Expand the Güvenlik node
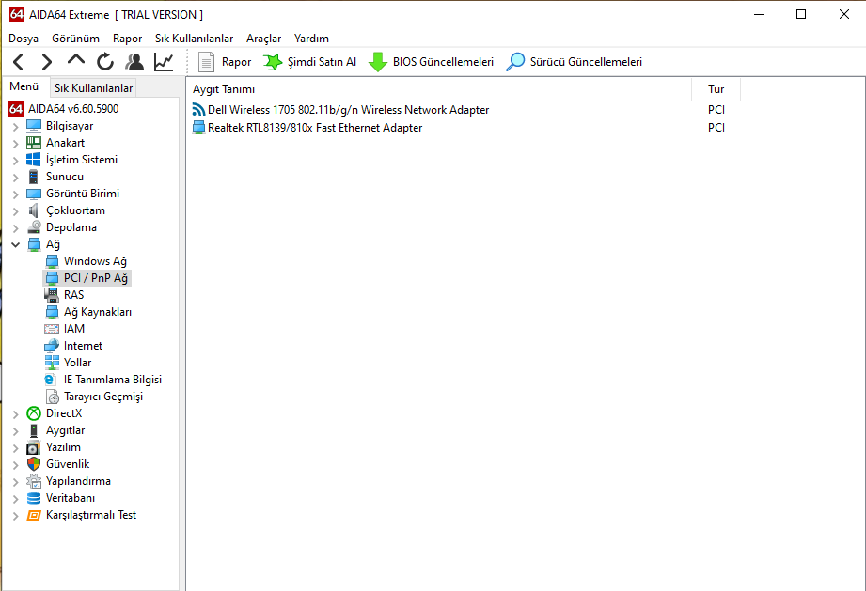 [x=15, y=465]
